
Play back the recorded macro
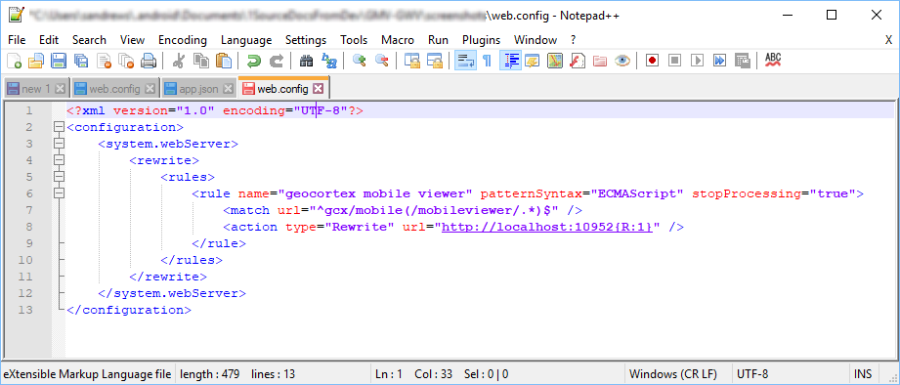698,60
